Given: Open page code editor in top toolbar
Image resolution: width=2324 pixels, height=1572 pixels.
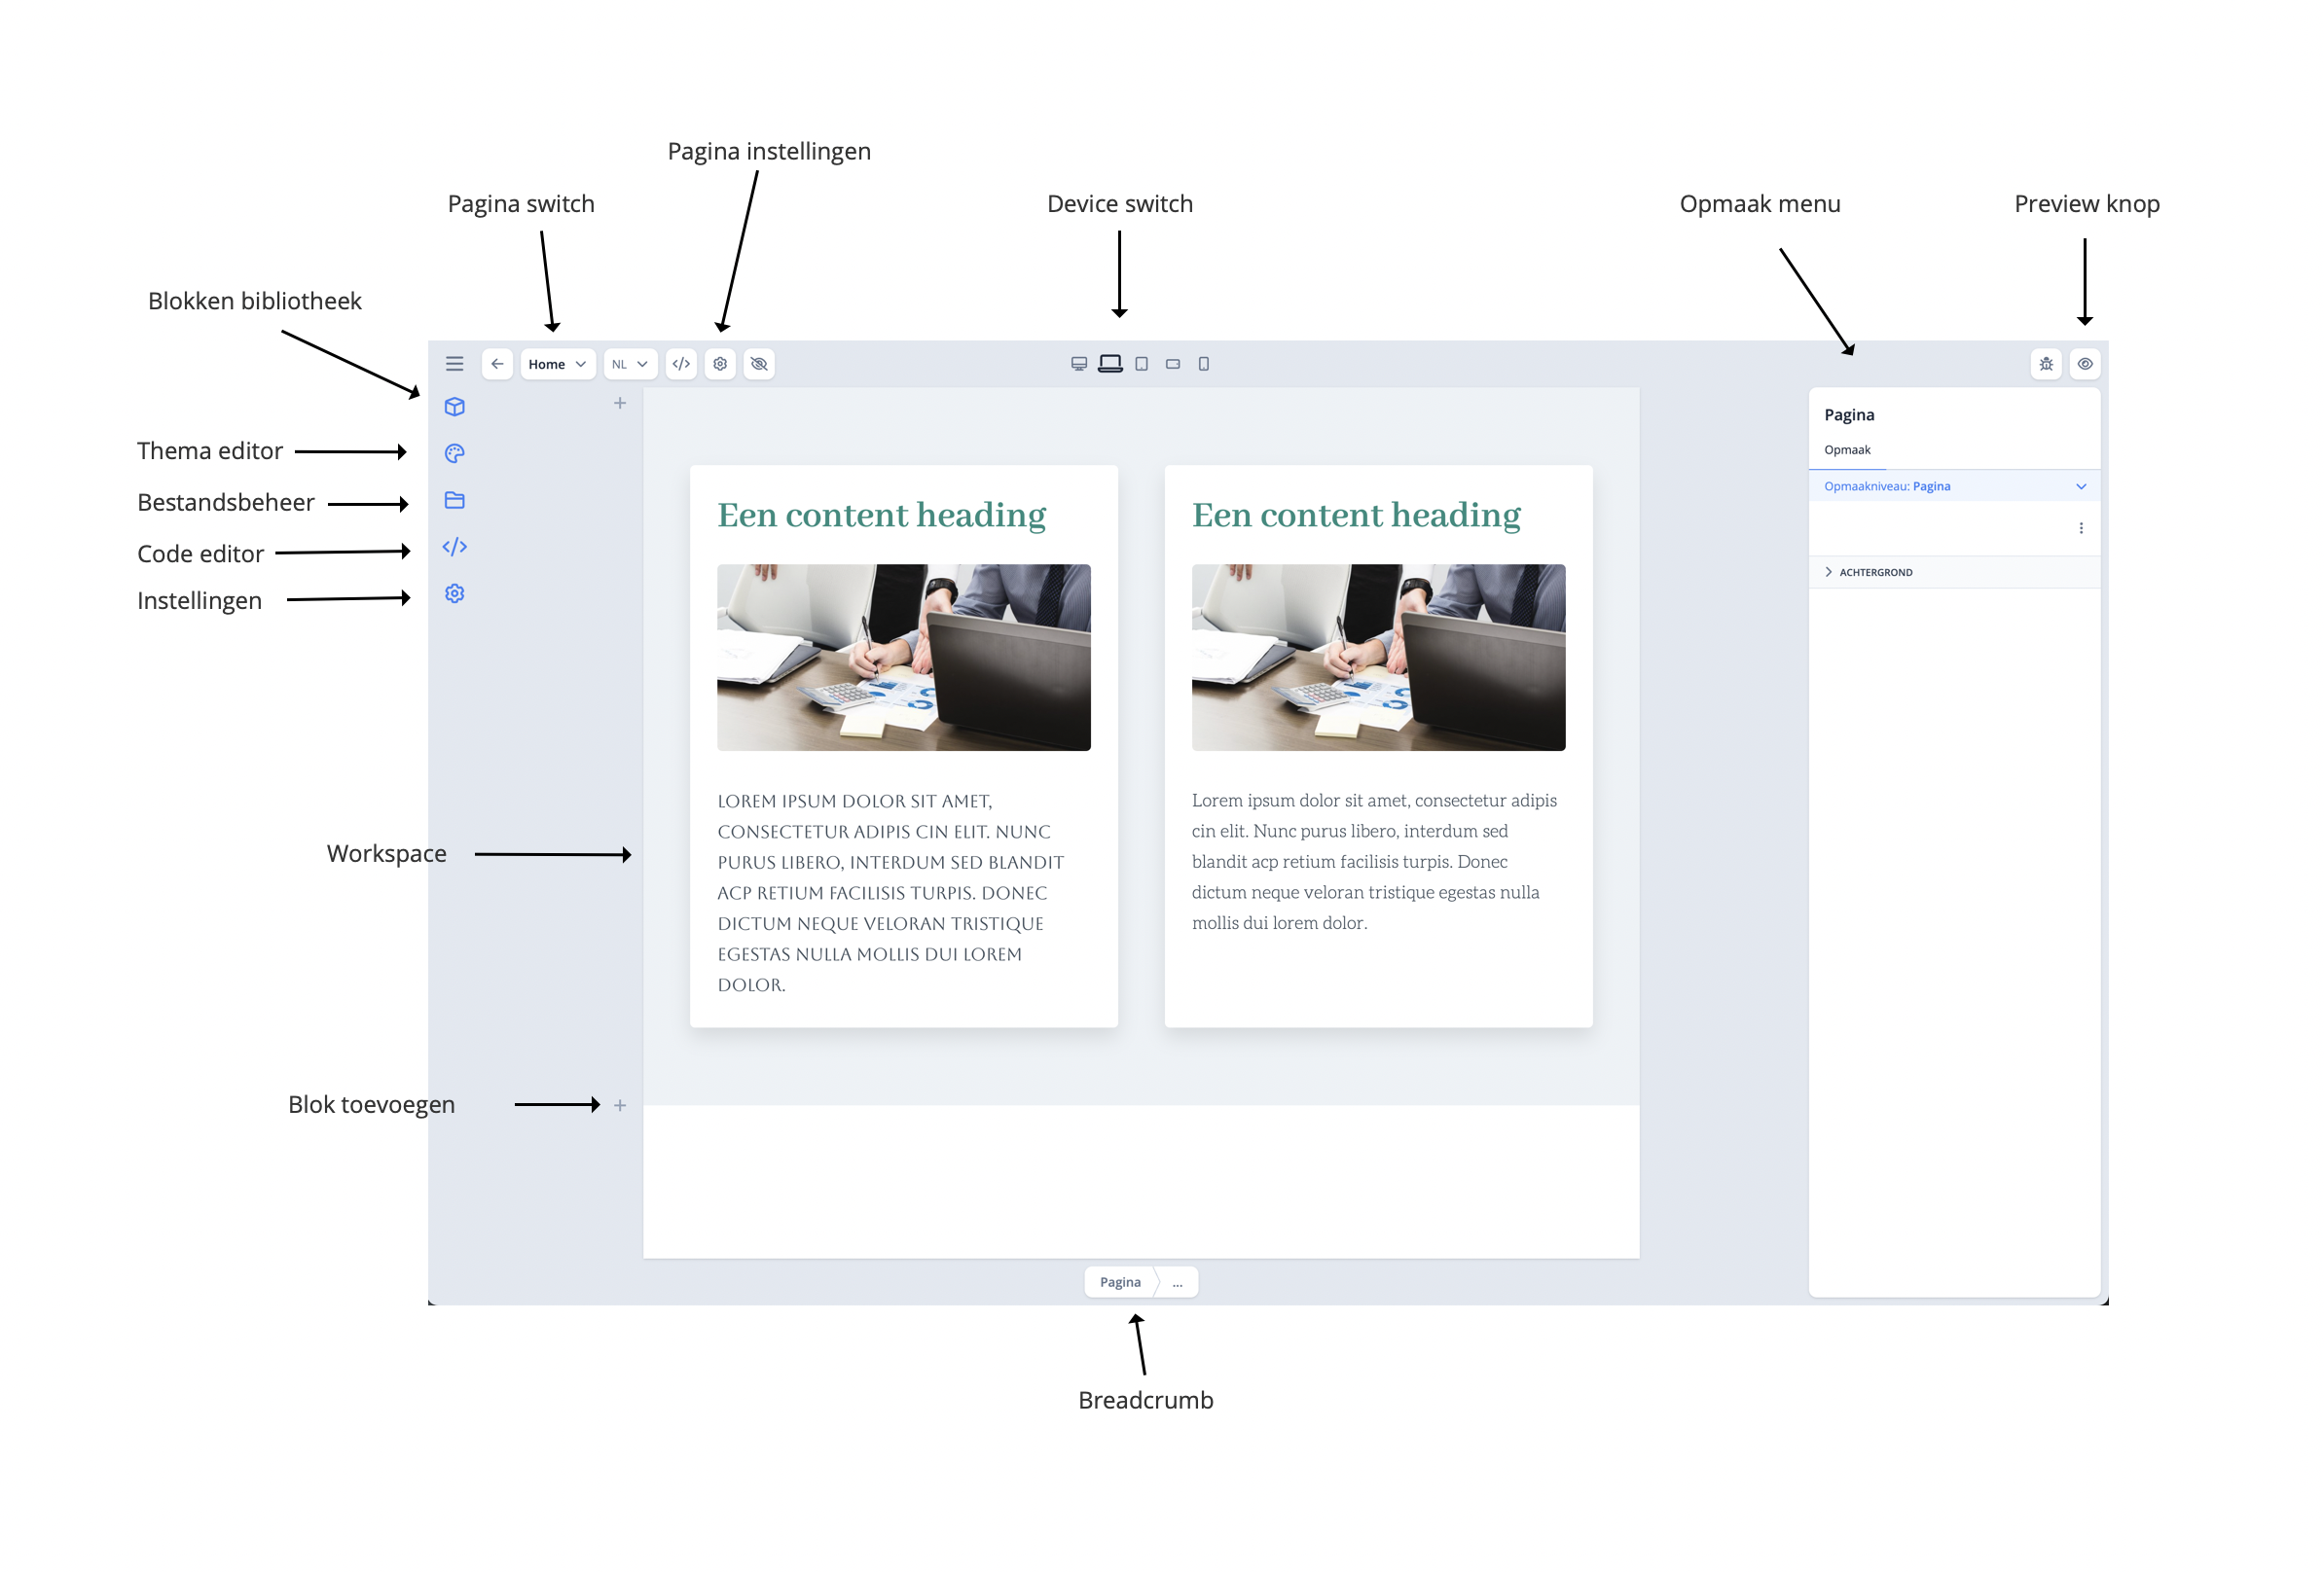Looking at the screenshot, I should coord(681,364).
